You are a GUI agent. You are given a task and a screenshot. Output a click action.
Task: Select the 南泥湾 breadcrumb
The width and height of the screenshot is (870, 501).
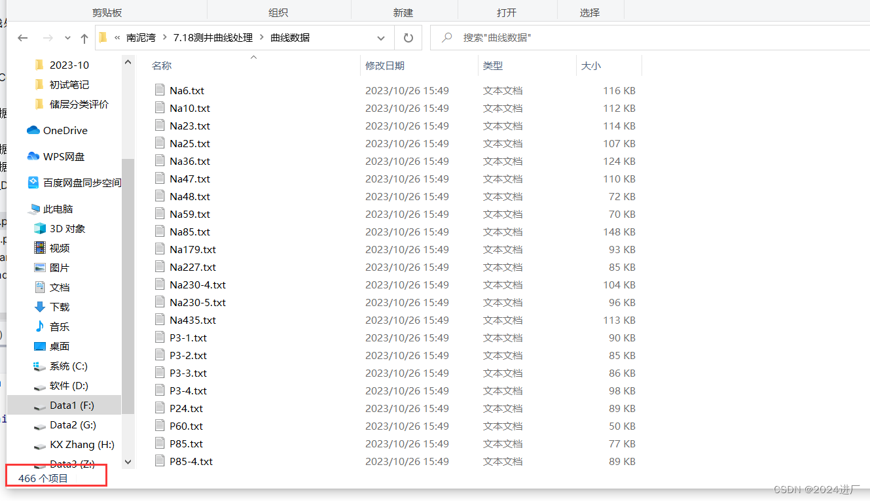click(x=141, y=38)
